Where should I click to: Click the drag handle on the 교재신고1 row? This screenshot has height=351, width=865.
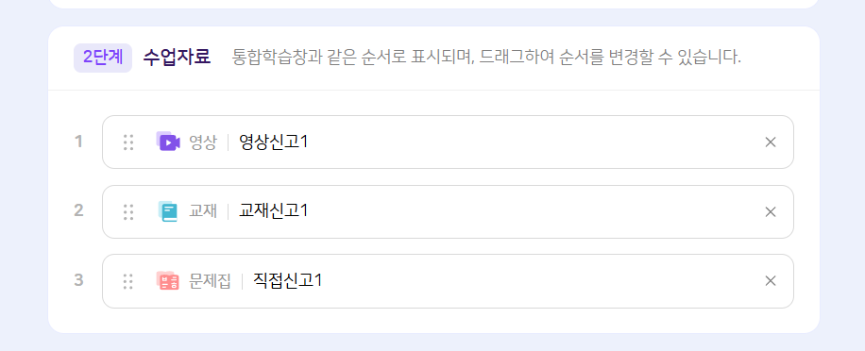coord(128,211)
